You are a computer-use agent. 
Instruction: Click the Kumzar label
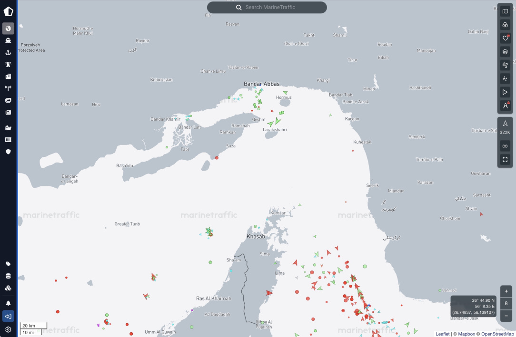[278, 213]
